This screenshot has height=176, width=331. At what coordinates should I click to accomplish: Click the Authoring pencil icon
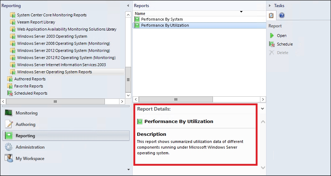(9, 124)
